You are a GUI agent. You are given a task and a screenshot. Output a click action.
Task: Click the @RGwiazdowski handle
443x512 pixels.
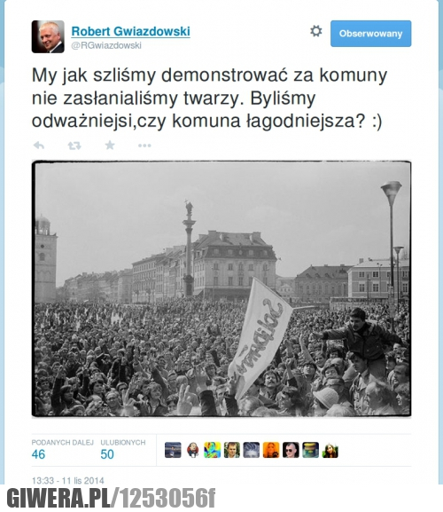106,45
